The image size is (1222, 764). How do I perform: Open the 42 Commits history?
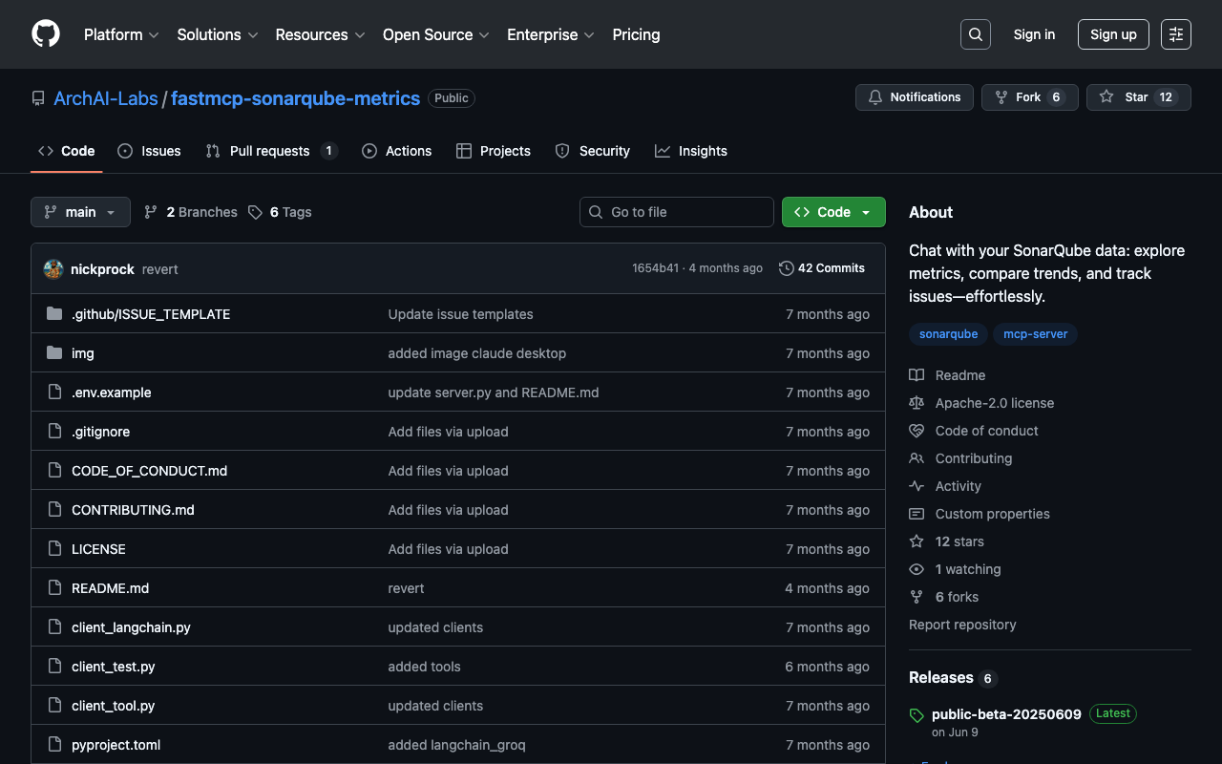coord(822,268)
